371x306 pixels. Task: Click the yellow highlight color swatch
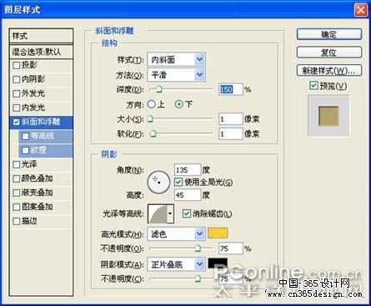pos(218,233)
